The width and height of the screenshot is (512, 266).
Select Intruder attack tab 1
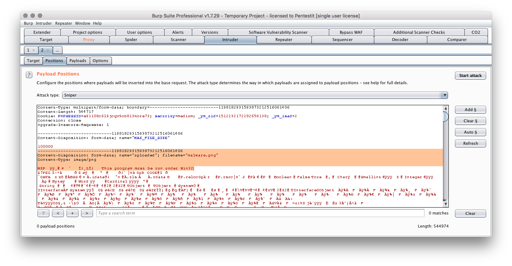click(31, 50)
